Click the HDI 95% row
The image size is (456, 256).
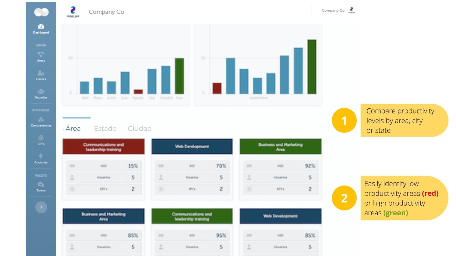coord(192,235)
